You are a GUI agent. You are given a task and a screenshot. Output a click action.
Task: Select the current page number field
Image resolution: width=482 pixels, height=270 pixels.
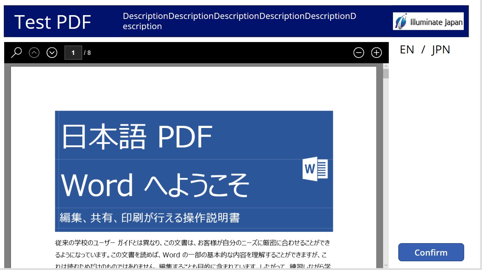click(x=73, y=53)
